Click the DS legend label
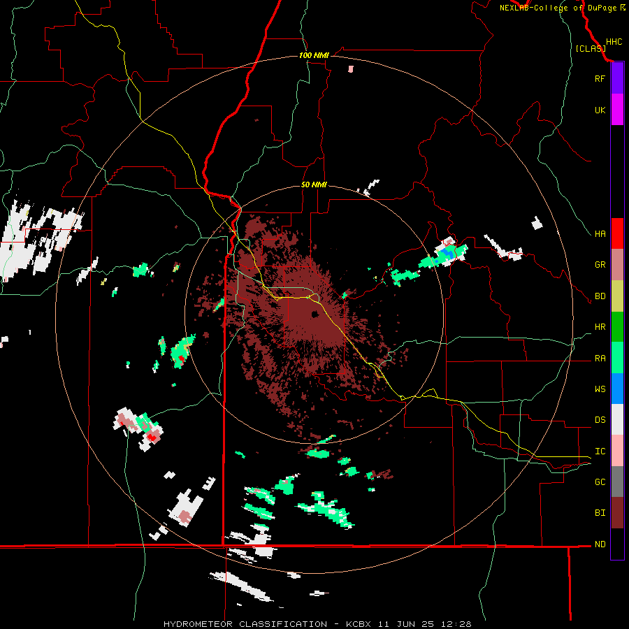The height and width of the screenshot is (629, 629). click(600, 419)
